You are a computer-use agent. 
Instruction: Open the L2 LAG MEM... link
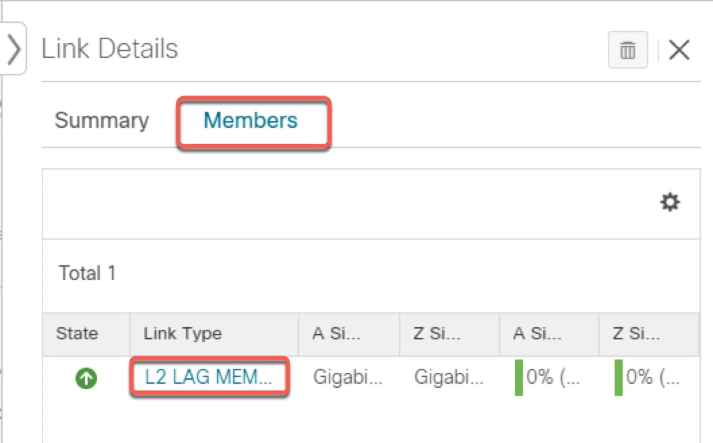(208, 378)
